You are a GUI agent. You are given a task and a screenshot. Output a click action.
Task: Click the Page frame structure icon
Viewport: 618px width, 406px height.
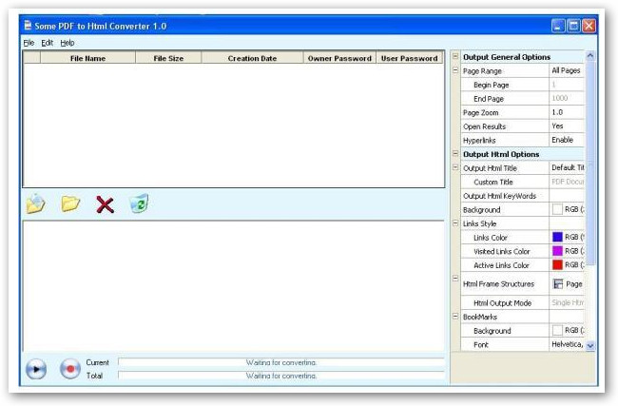558,283
